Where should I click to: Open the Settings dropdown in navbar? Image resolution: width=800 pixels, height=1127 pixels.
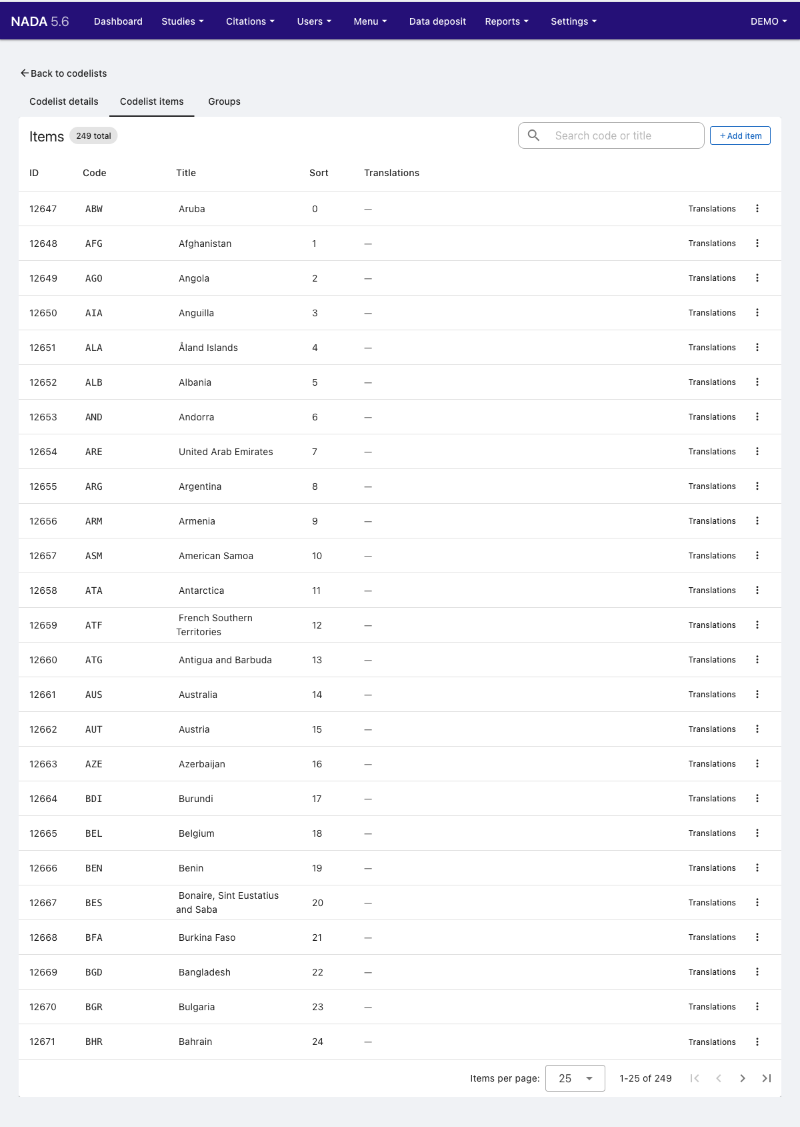(x=574, y=21)
